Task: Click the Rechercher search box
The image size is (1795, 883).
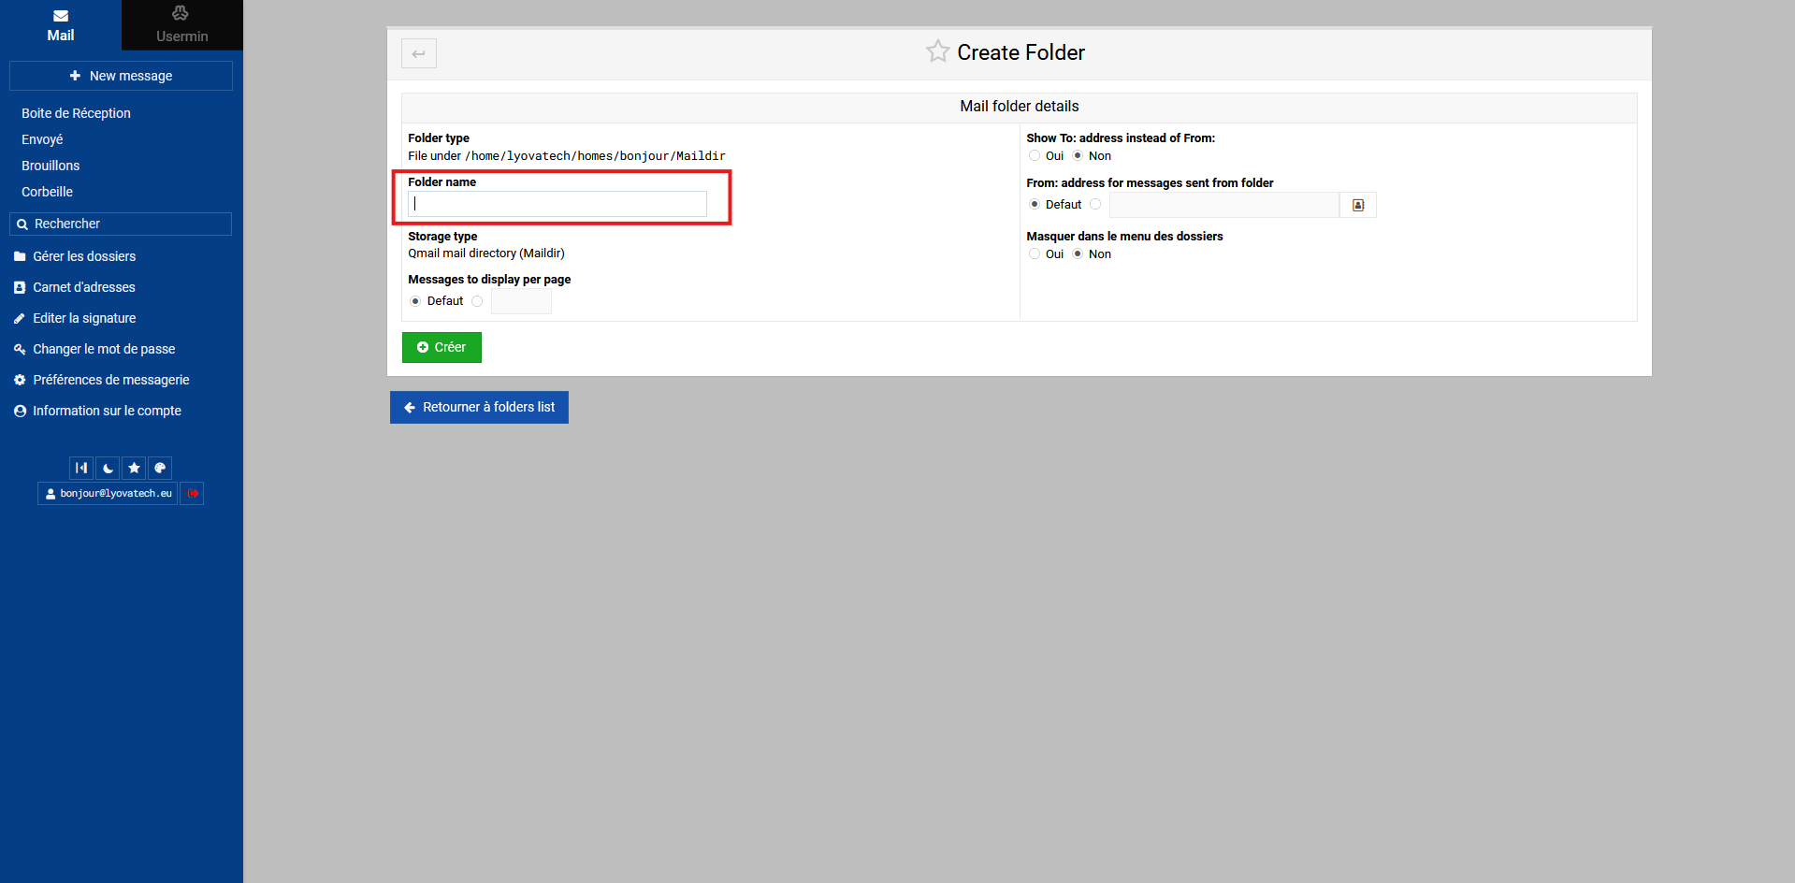Action: pyautogui.click(x=121, y=224)
